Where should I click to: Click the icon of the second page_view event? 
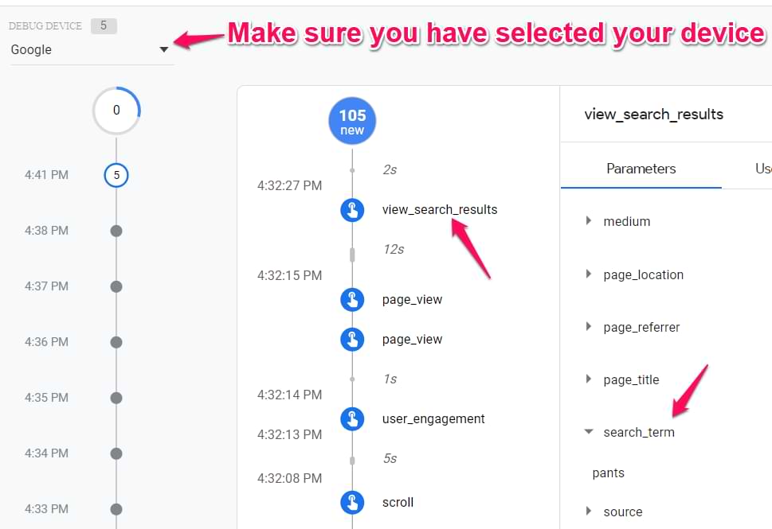(x=352, y=339)
